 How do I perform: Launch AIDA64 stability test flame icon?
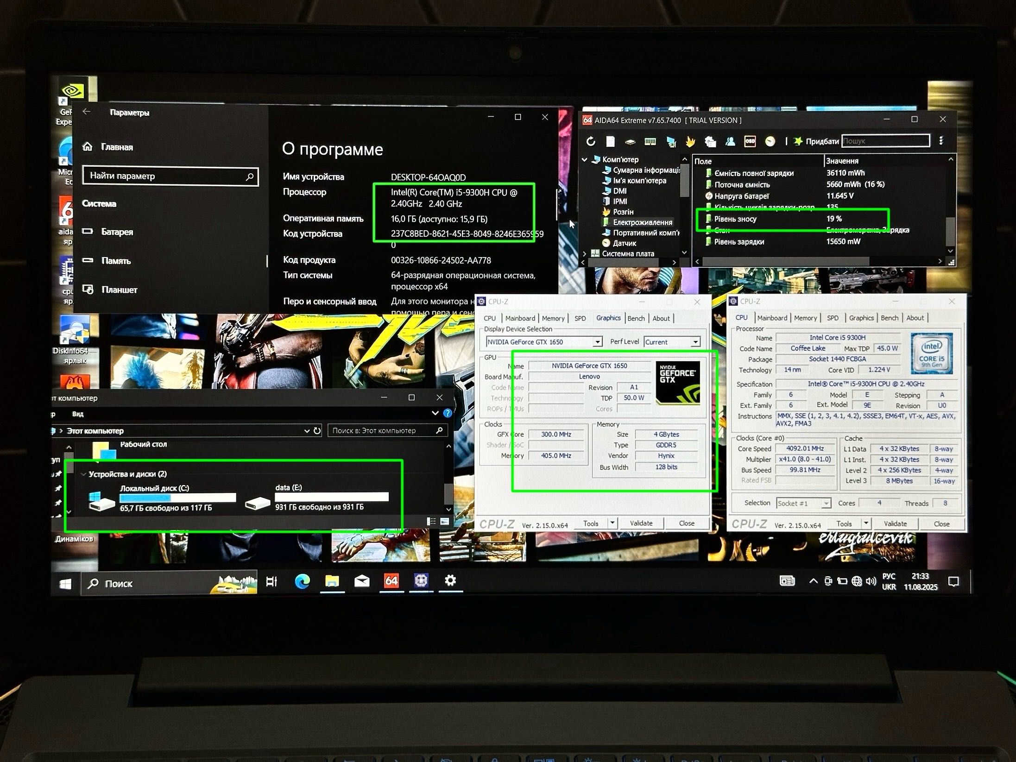click(690, 141)
